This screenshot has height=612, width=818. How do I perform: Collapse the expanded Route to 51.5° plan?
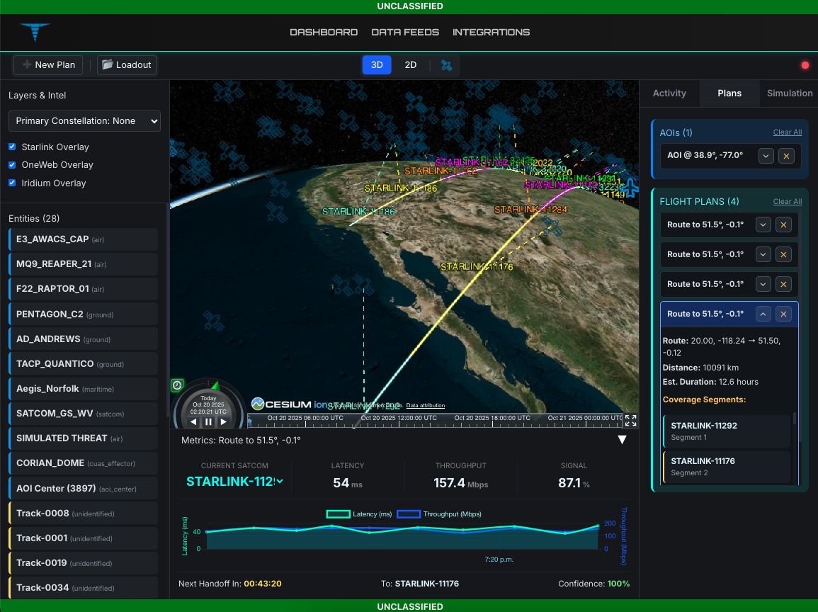pos(763,314)
